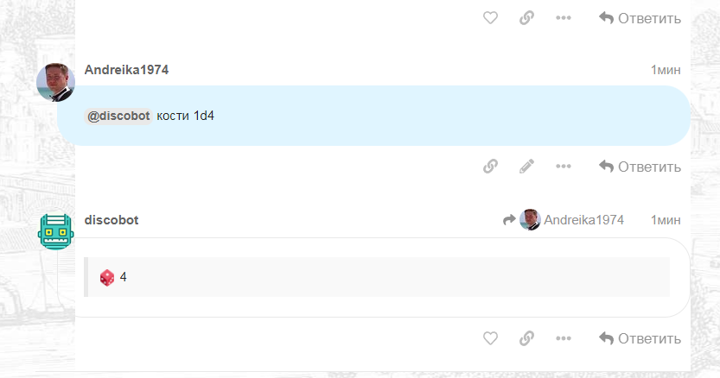Like discobot's reply with the heart
Screen dimensions: 720x378
click(490, 338)
